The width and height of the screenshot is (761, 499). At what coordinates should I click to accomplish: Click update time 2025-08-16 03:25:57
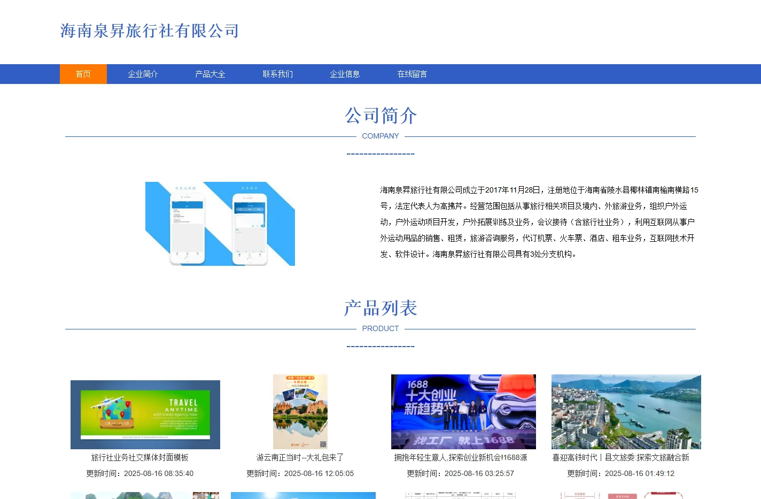click(x=461, y=473)
